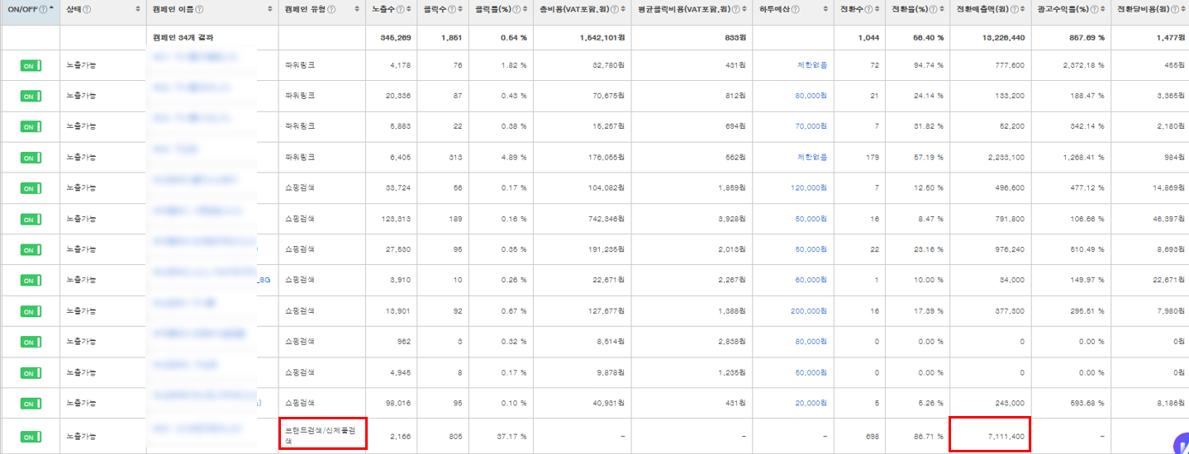The width and height of the screenshot is (1189, 454).
Task: Switch off the campaign with 123,313 impressions
Action: (31, 219)
